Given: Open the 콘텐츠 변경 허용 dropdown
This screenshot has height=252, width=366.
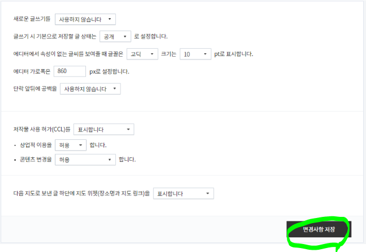Looking at the screenshot, I should click(85, 160).
